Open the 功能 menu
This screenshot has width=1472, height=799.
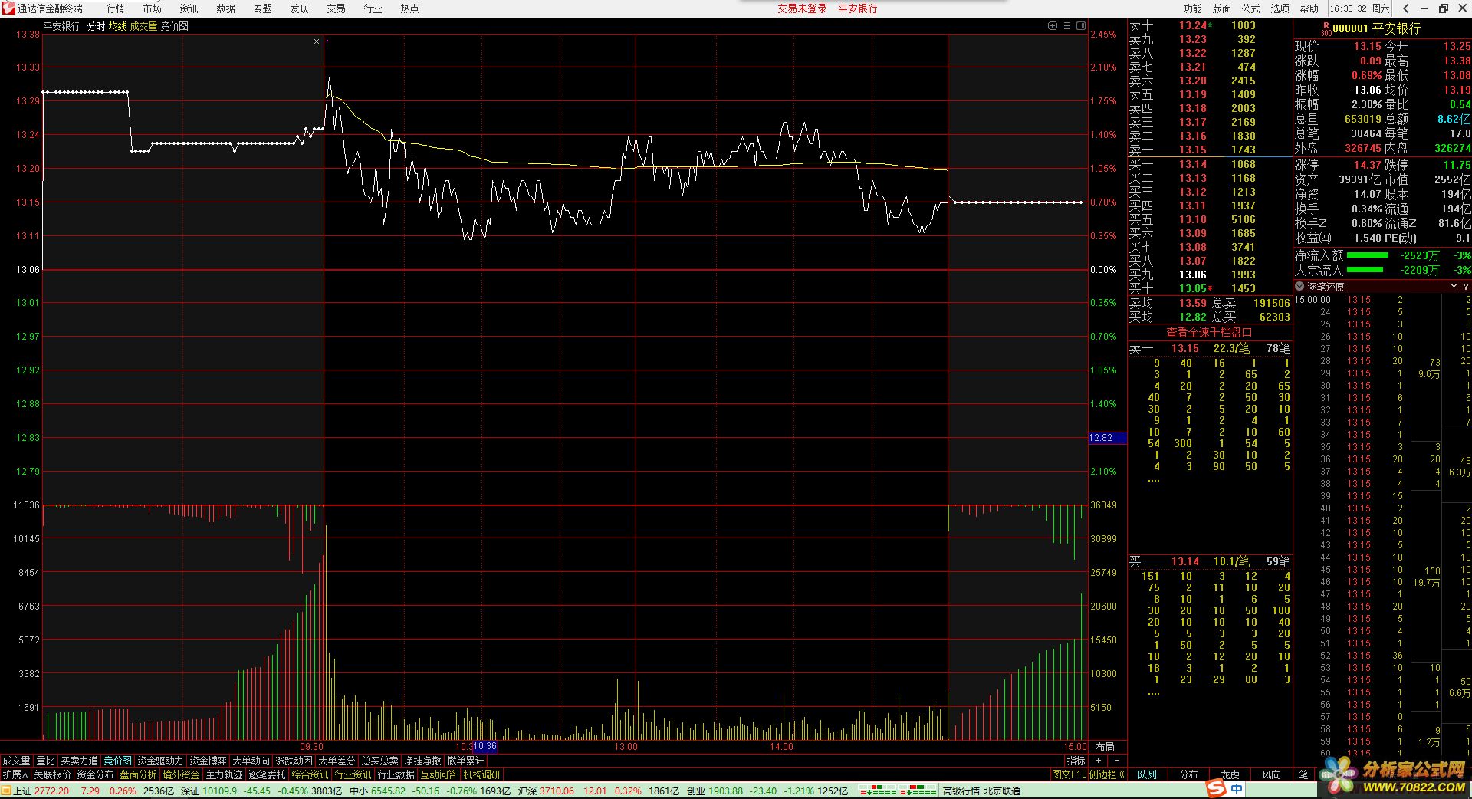click(x=1192, y=8)
